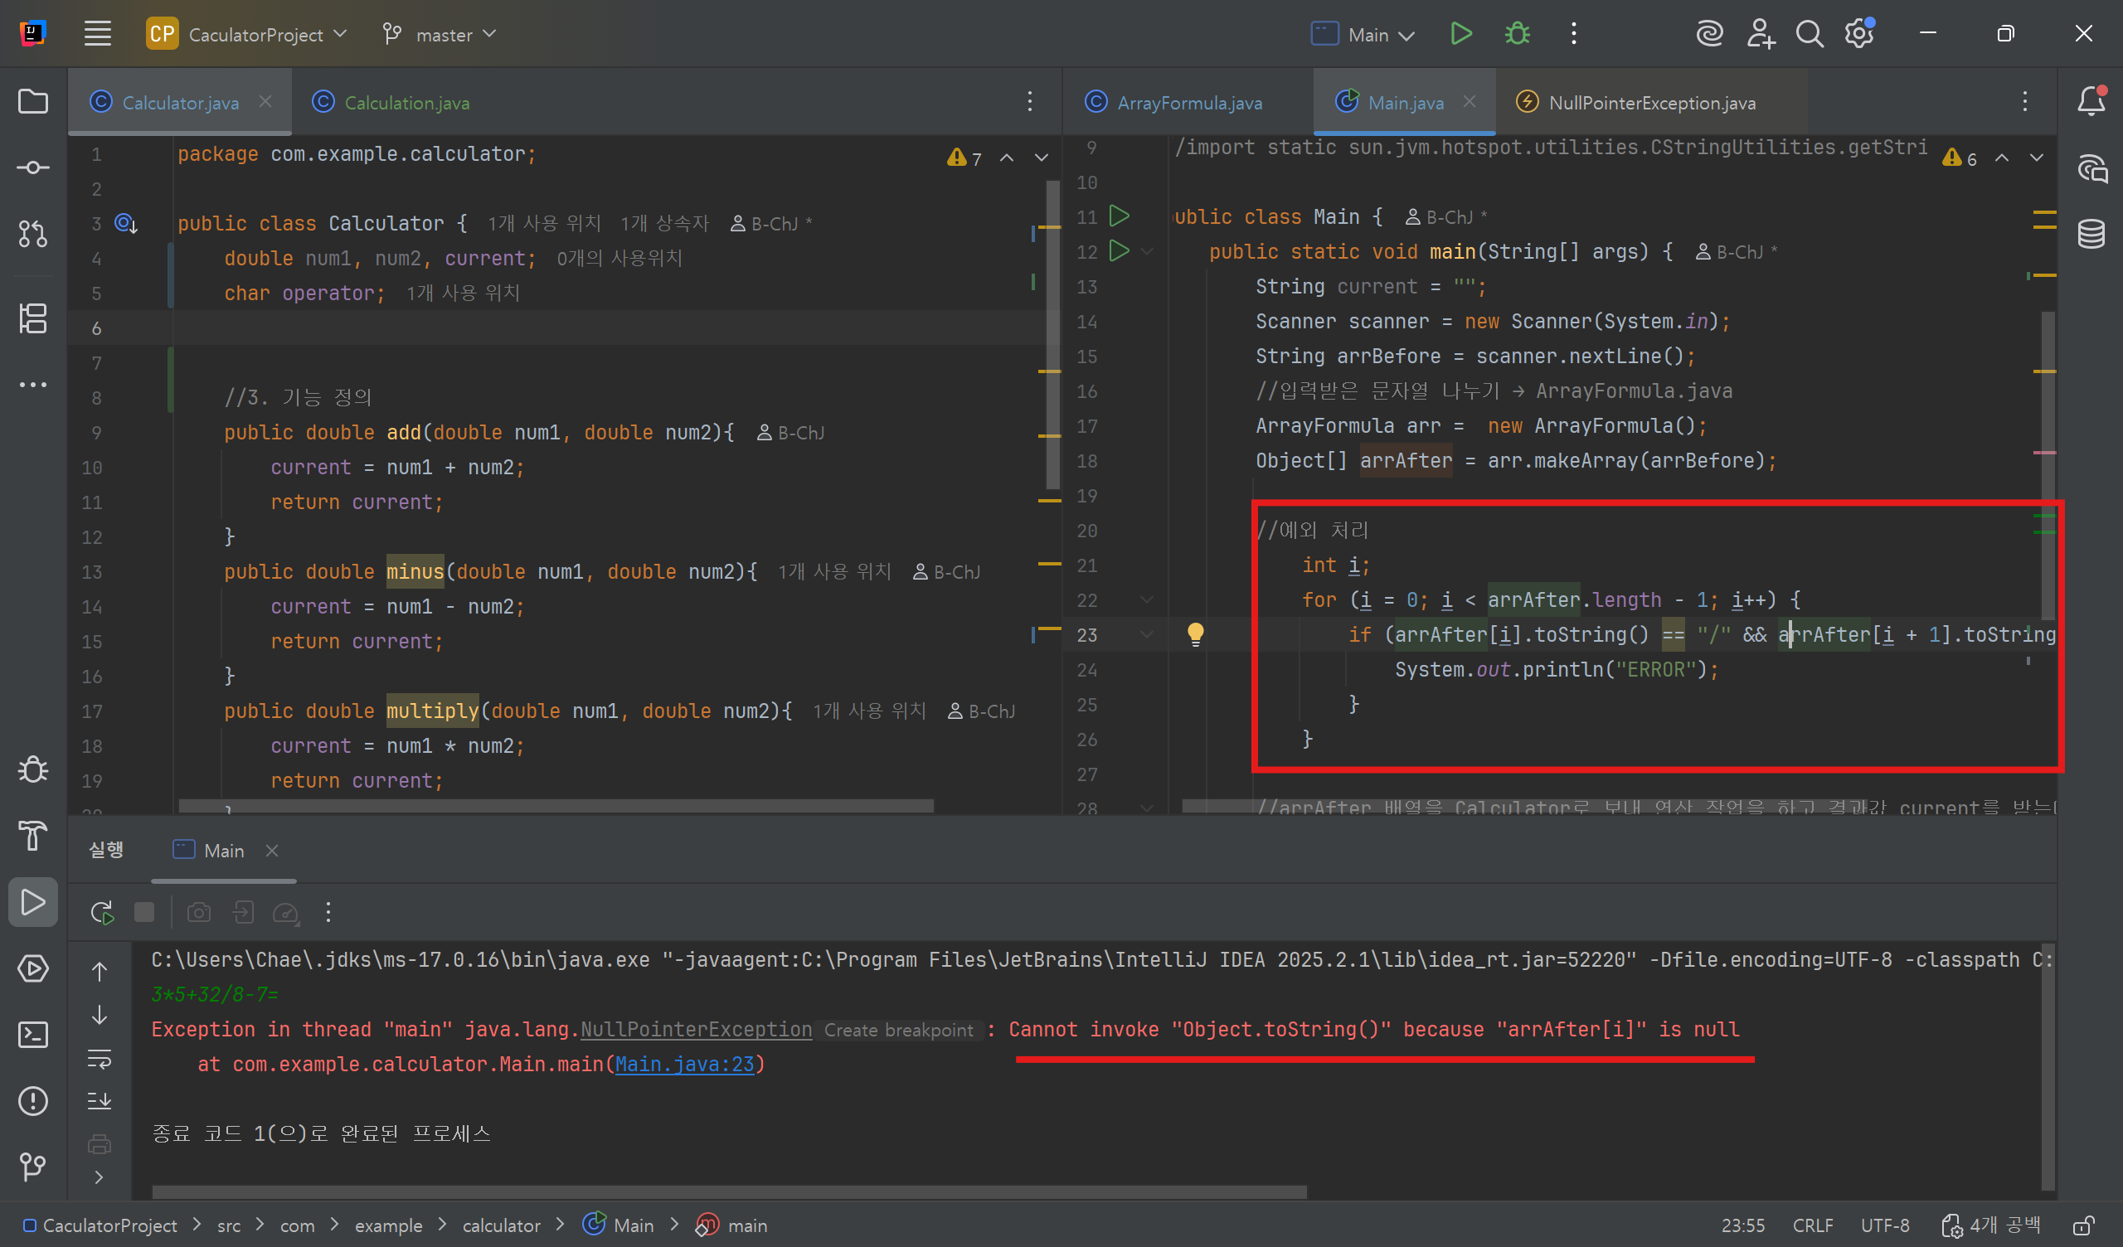This screenshot has height=1247, width=2123.
Task: Click the Debug bug icon in the top toolbar
Action: click(x=1518, y=35)
